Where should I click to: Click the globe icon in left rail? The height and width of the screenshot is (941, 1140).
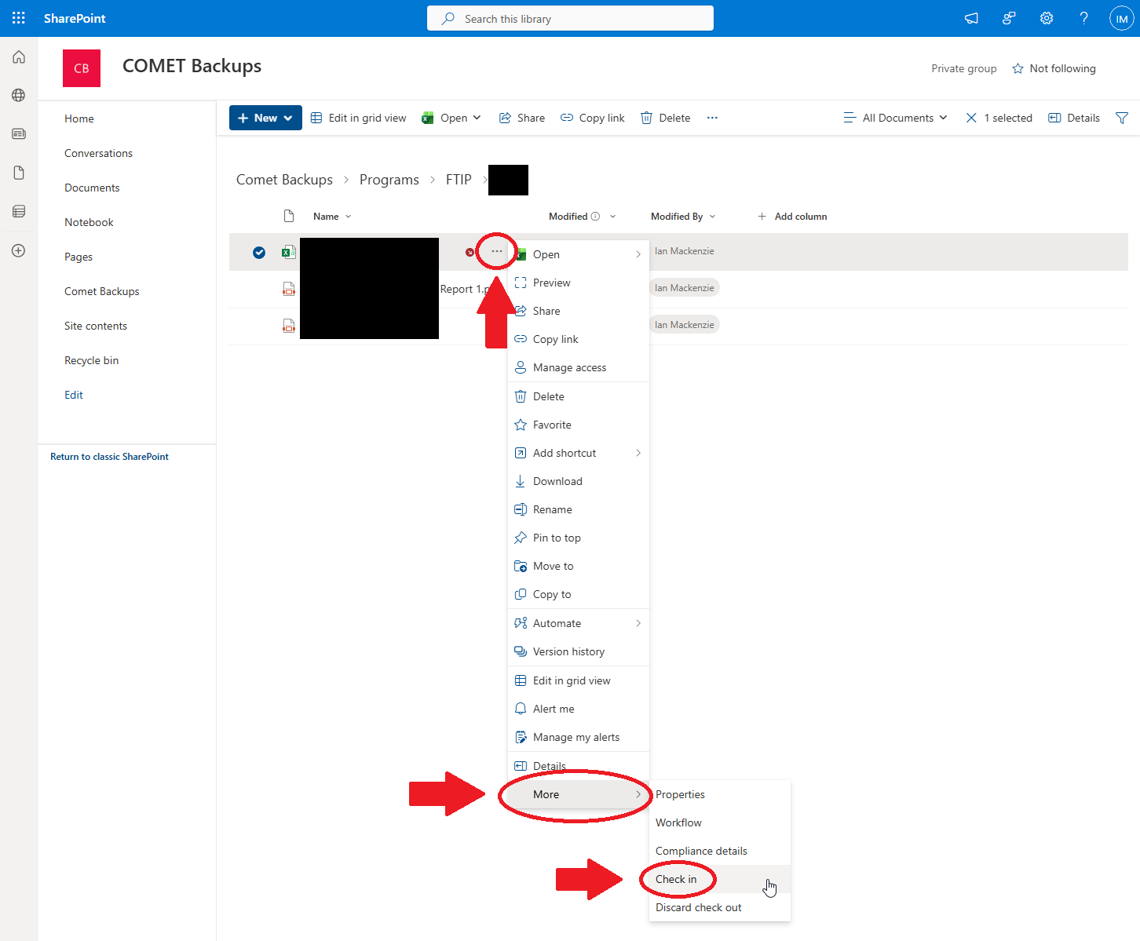click(x=19, y=95)
